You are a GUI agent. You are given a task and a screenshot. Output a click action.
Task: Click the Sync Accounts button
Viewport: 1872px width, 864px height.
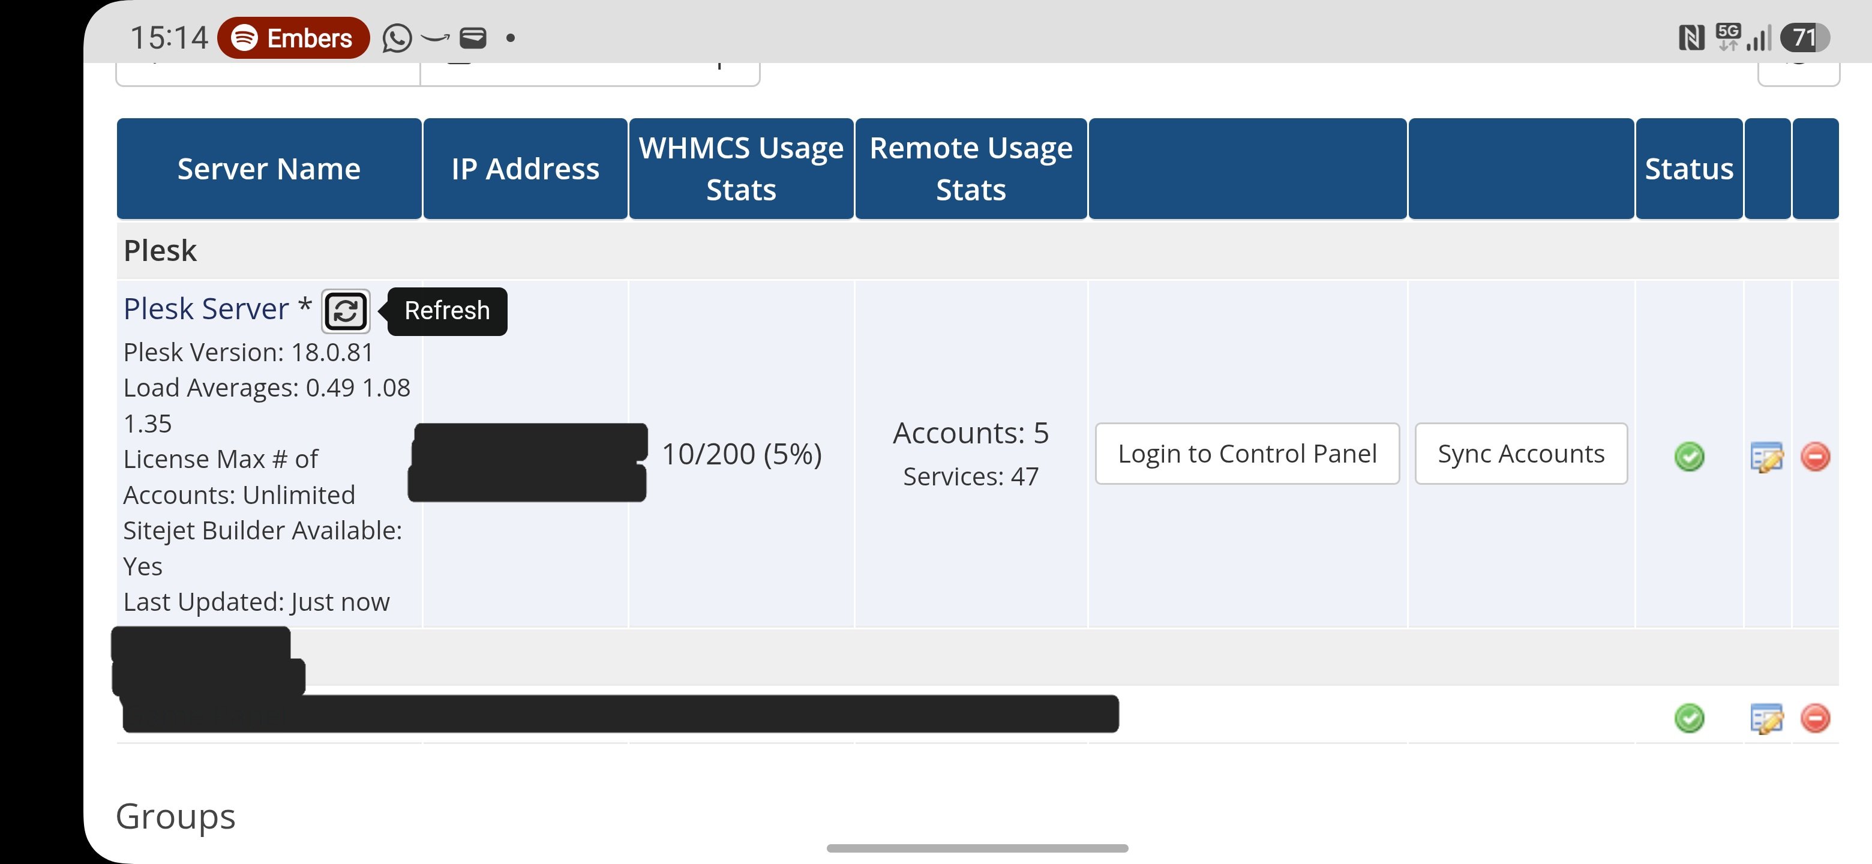coord(1521,454)
